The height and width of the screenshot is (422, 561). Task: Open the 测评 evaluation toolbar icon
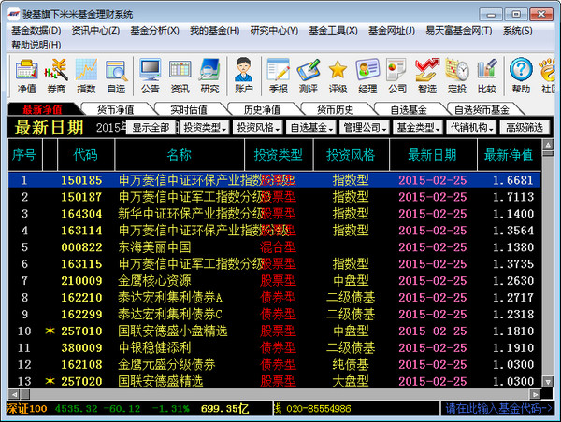308,77
